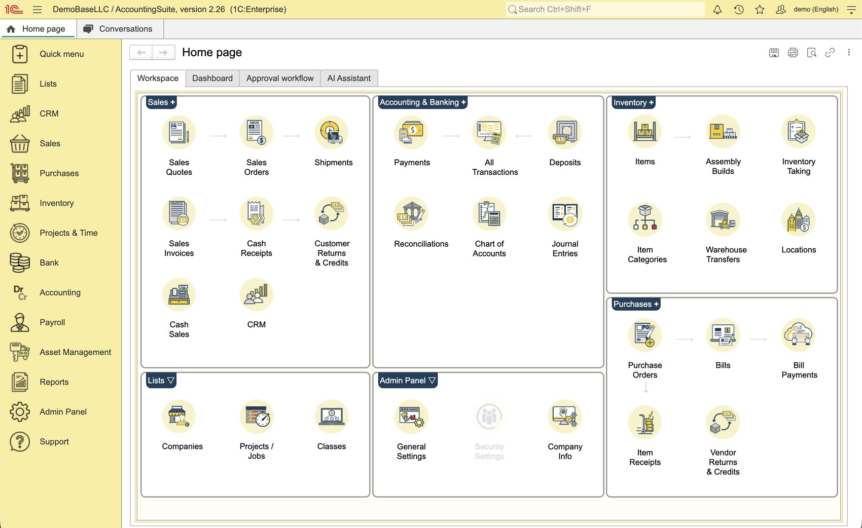The height and width of the screenshot is (528, 862).
Task: Expand the Purchases + panel header
Action: (636, 304)
